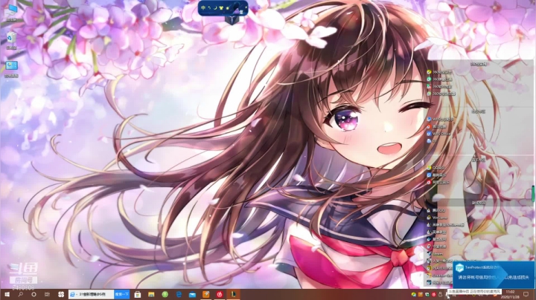The image size is (536, 300).
Task: Open NetEase Cloud Music taskbar icon
Action: pos(220,294)
